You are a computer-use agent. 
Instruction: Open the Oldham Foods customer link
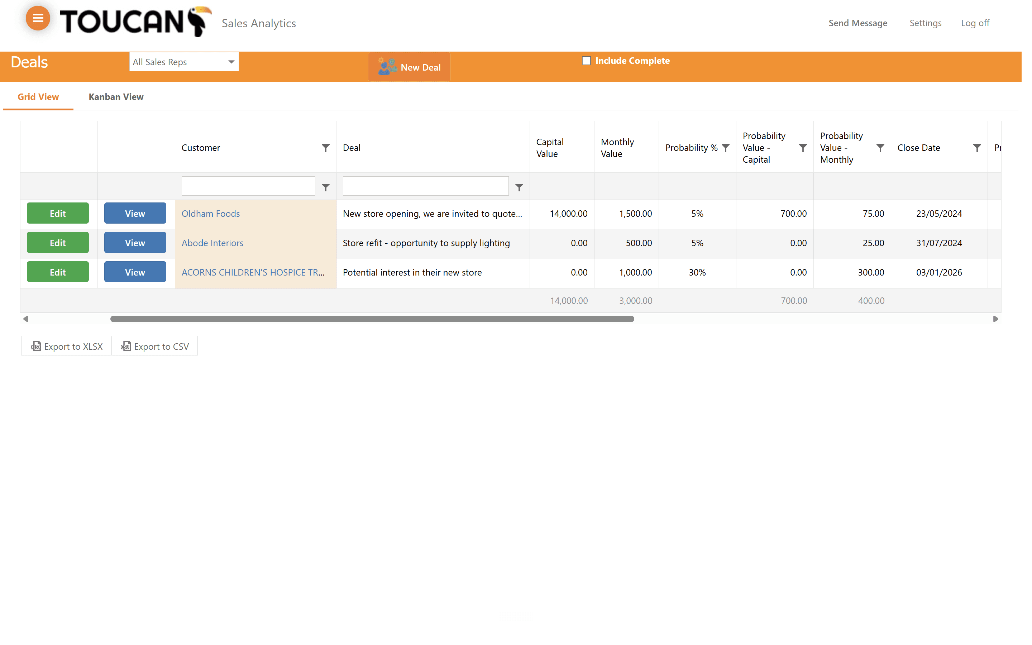[x=211, y=213]
